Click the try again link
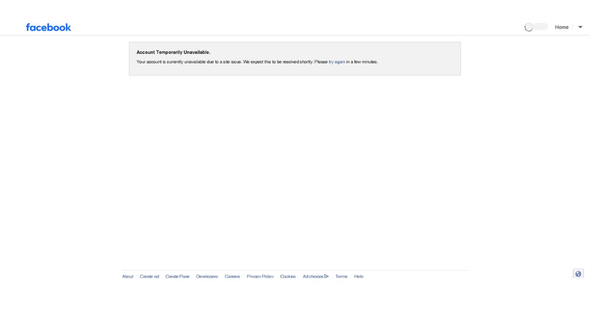 click(x=337, y=62)
